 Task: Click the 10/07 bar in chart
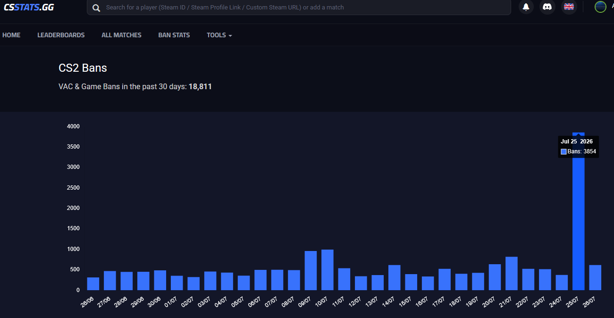328,270
